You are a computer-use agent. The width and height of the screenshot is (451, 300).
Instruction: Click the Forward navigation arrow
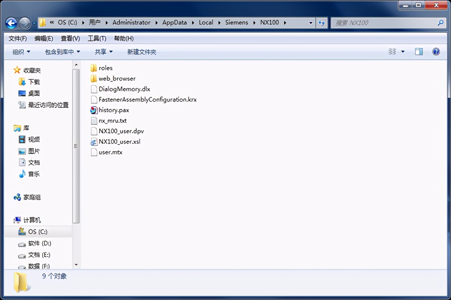[x=25, y=23]
